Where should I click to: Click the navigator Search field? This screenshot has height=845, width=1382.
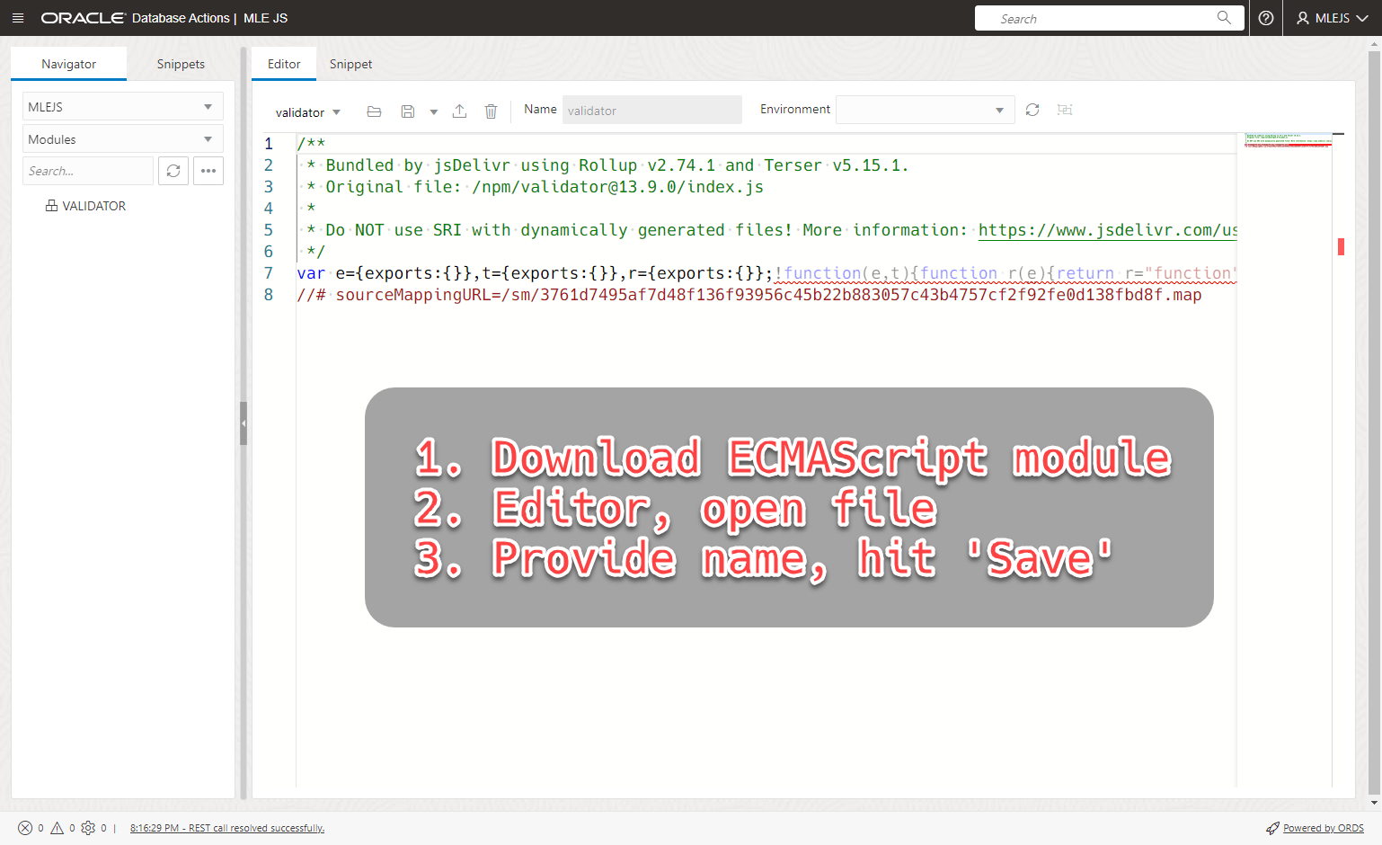(x=88, y=171)
